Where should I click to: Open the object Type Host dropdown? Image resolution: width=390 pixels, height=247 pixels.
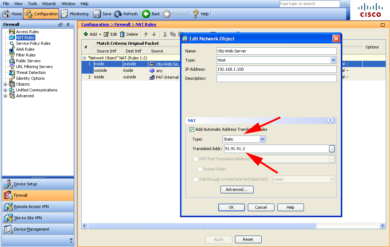click(333, 60)
